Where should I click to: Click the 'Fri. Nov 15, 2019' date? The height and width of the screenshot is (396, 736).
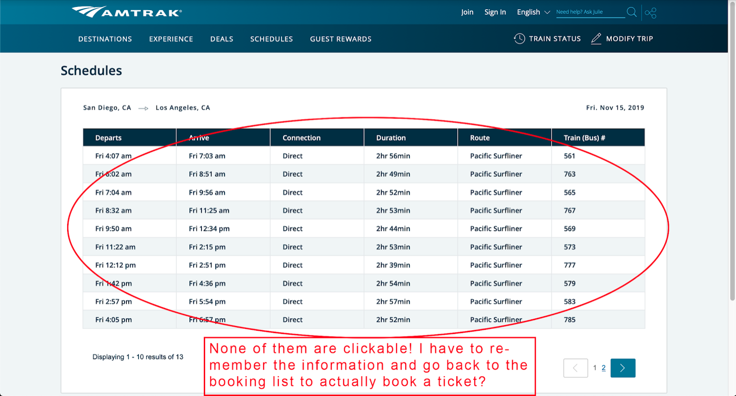tap(615, 108)
